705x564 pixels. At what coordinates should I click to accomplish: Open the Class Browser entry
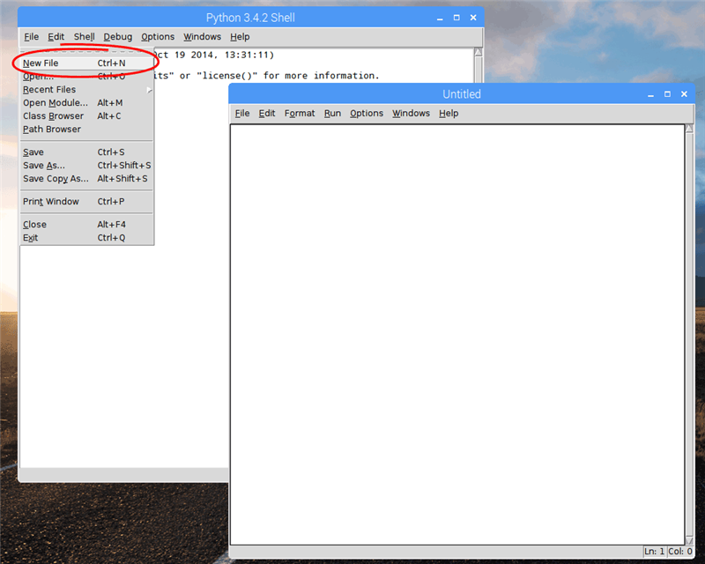click(x=53, y=116)
